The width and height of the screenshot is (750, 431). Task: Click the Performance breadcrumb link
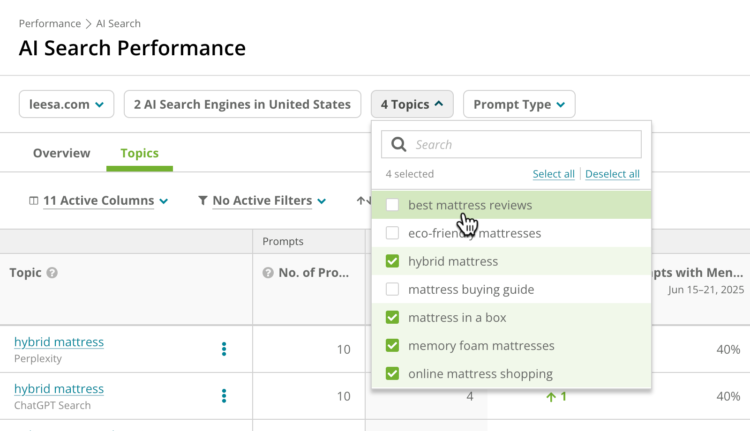click(x=50, y=23)
